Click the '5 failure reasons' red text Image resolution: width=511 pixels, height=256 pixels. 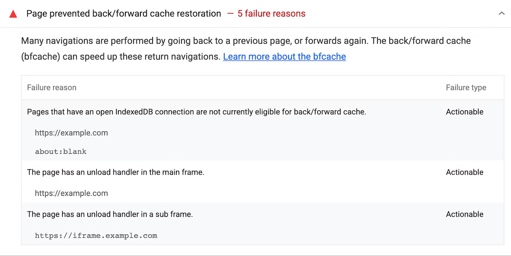pyautogui.click(x=271, y=13)
